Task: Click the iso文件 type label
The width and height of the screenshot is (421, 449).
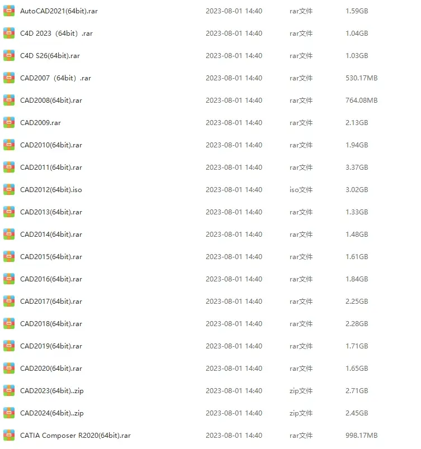Action: (301, 189)
